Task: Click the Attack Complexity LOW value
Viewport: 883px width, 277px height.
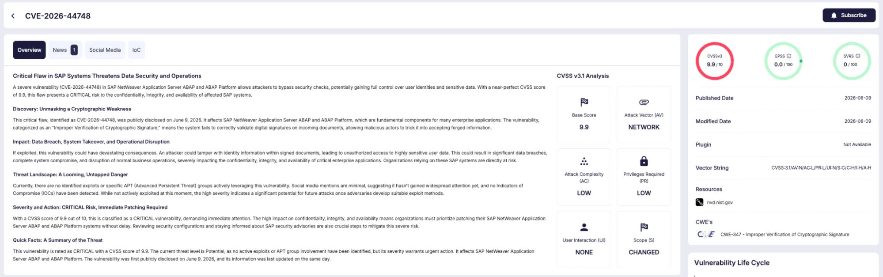Action: pyautogui.click(x=584, y=193)
